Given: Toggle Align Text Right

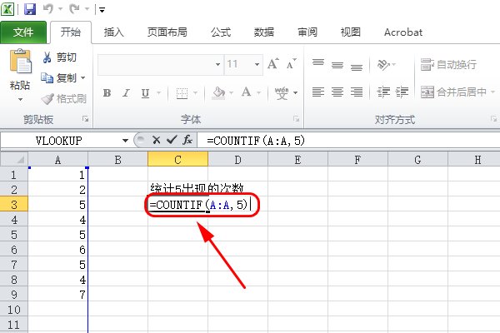Looking at the screenshot, I should coord(357,92).
